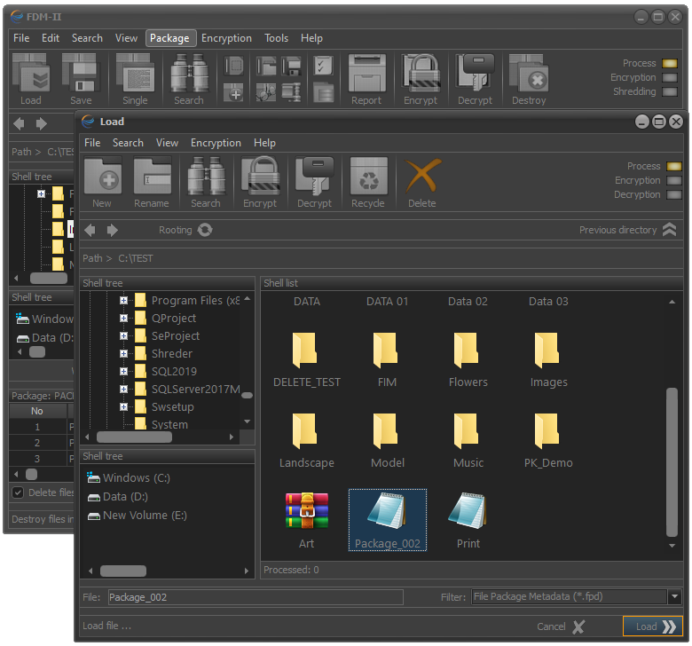Click Shell tree horizontal scrollbar in Load dialog

134,437
